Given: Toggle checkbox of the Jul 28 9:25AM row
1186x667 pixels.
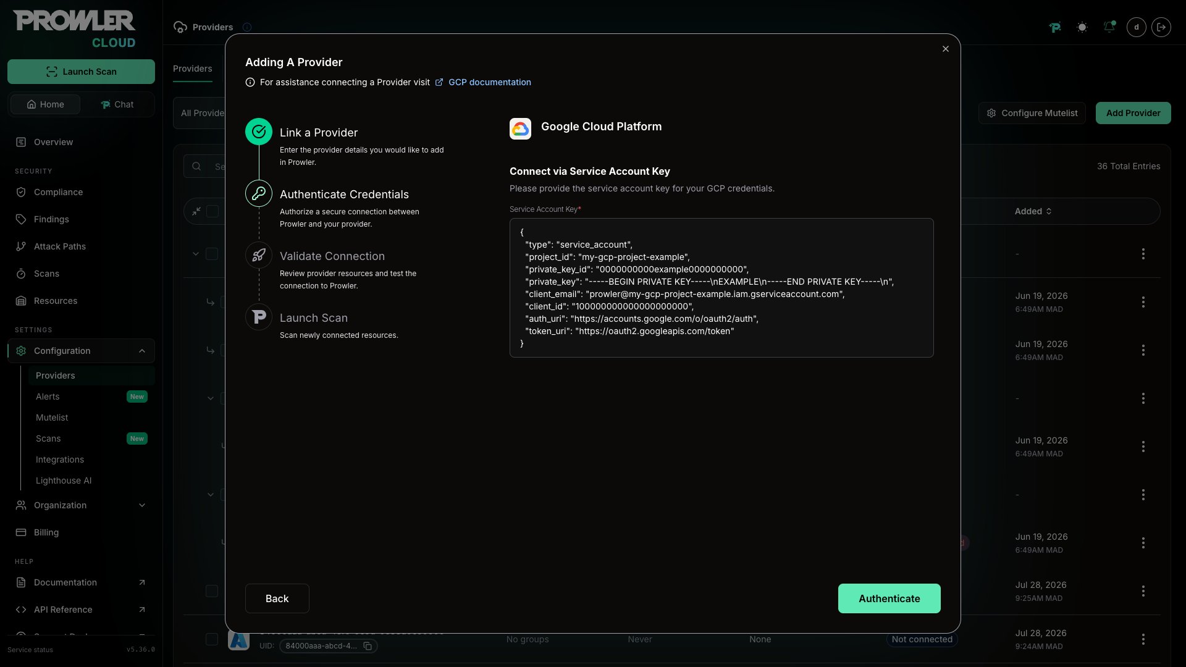Looking at the screenshot, I should (x=212, y=591).
